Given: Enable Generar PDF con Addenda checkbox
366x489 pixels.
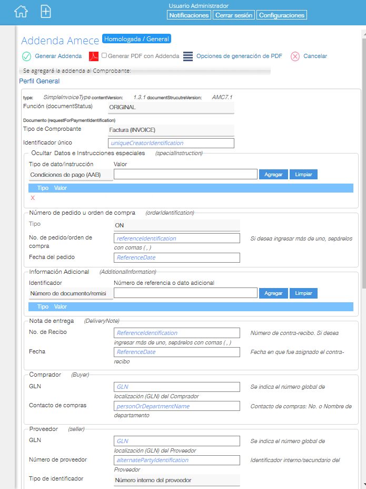Looking at the screenshot, I should click(x=104, y=55).
